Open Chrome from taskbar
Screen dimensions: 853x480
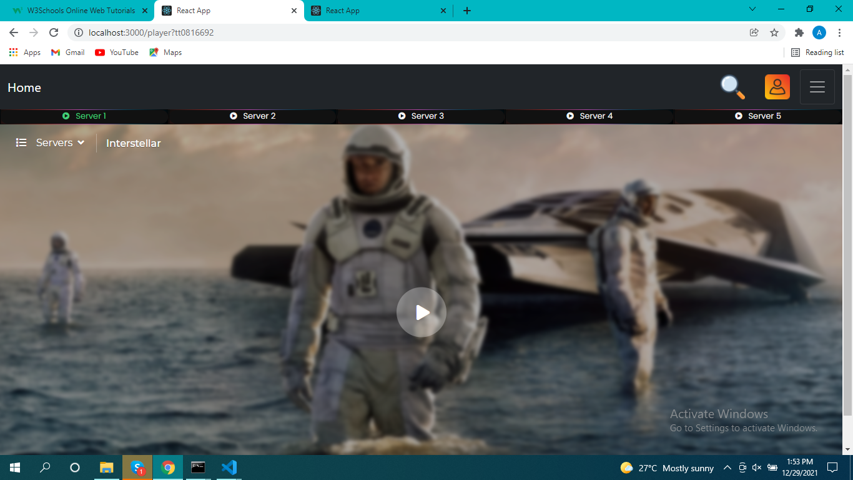pyautogui.click(x=168, y=467)
